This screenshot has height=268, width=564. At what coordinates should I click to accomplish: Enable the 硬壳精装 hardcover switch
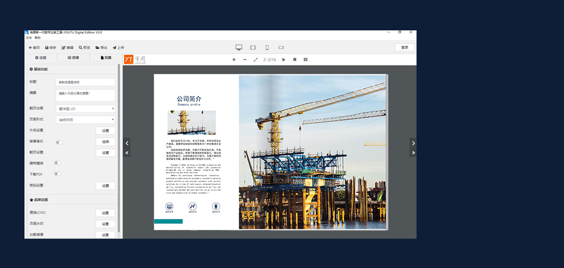(x=57, y=163)
